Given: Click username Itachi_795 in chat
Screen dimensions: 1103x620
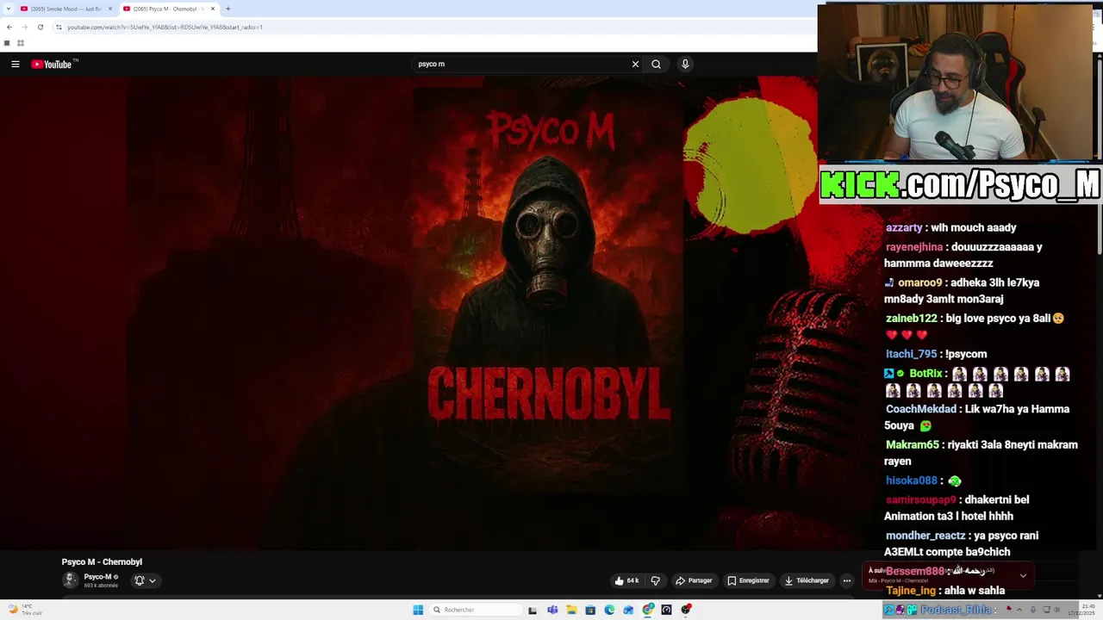Looking at the screenshot, I should point(911,354).
